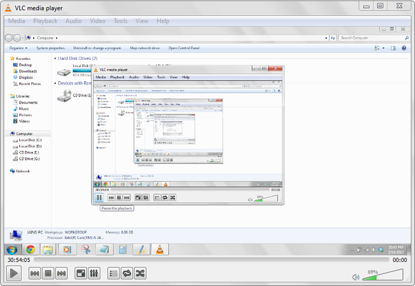The width and height of the screenshot is (415, 286).
Task: Click System properties in Explorer toolbar
Action: [x=51, y=48]
